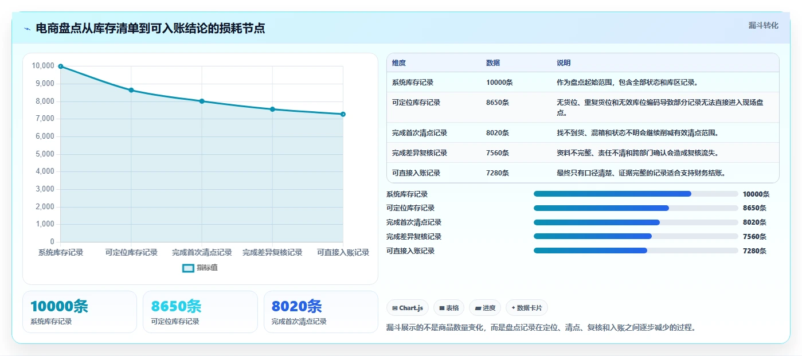Click the chart point for 可直接入账记录
This screenshot has width=802, height=356.
point(343,114)
